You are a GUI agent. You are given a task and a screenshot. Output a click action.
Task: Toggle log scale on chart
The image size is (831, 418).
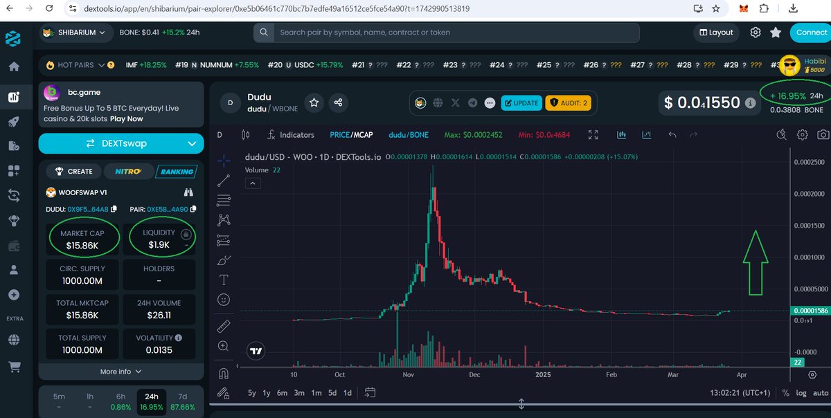(x=801, y=393)
